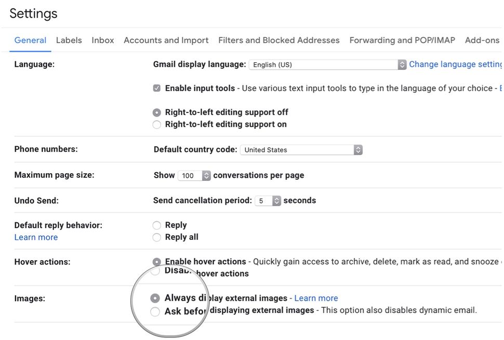Image resolution: width=504 pixels, height=340 pixels.
Task: Uncheck the Enable input tools checkbox
Action: 156,88
